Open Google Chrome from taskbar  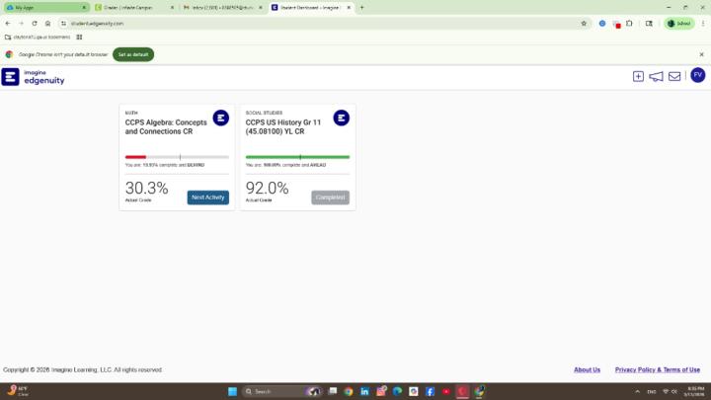(x=349, y=391)
